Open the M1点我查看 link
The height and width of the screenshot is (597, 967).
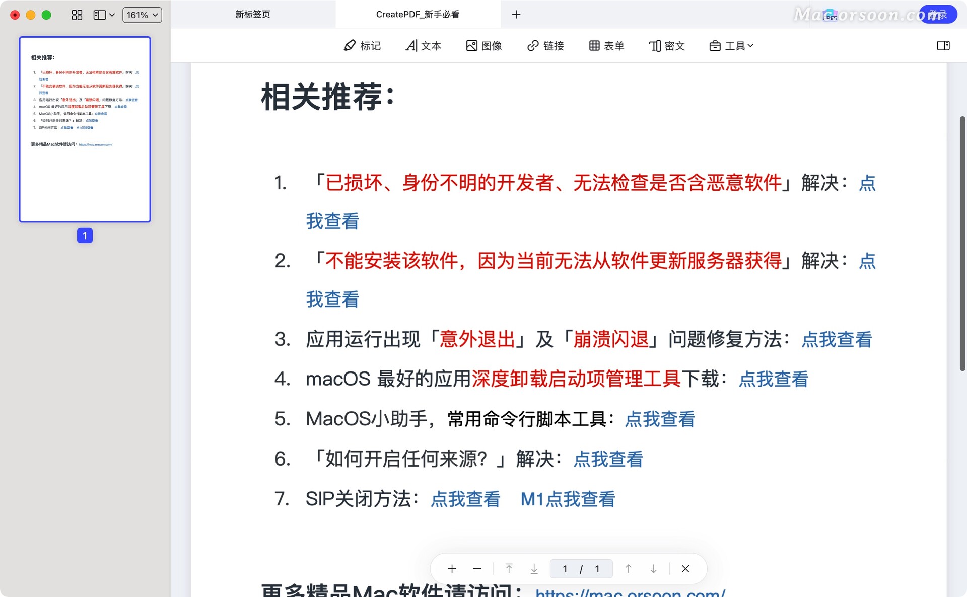(568, 499)
